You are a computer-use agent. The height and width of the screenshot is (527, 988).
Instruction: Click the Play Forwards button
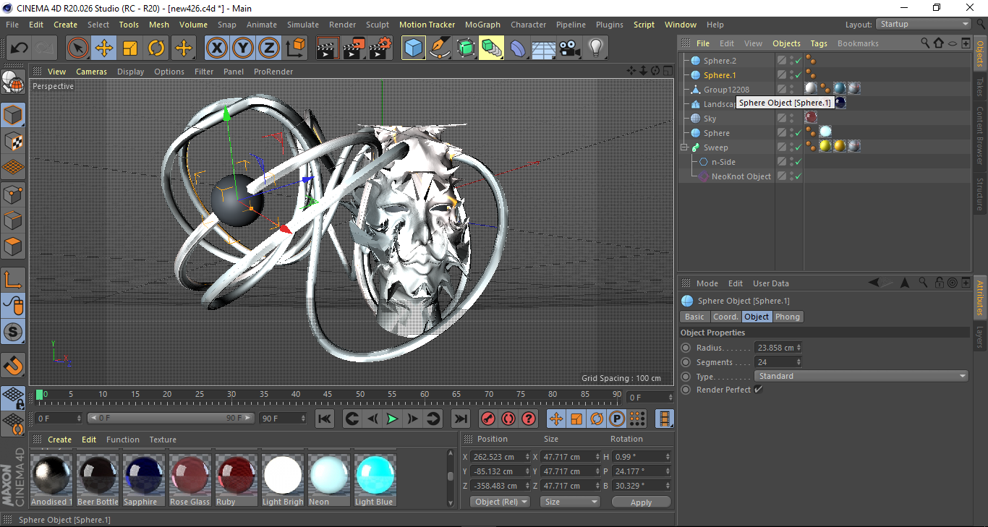click(392, 419)
